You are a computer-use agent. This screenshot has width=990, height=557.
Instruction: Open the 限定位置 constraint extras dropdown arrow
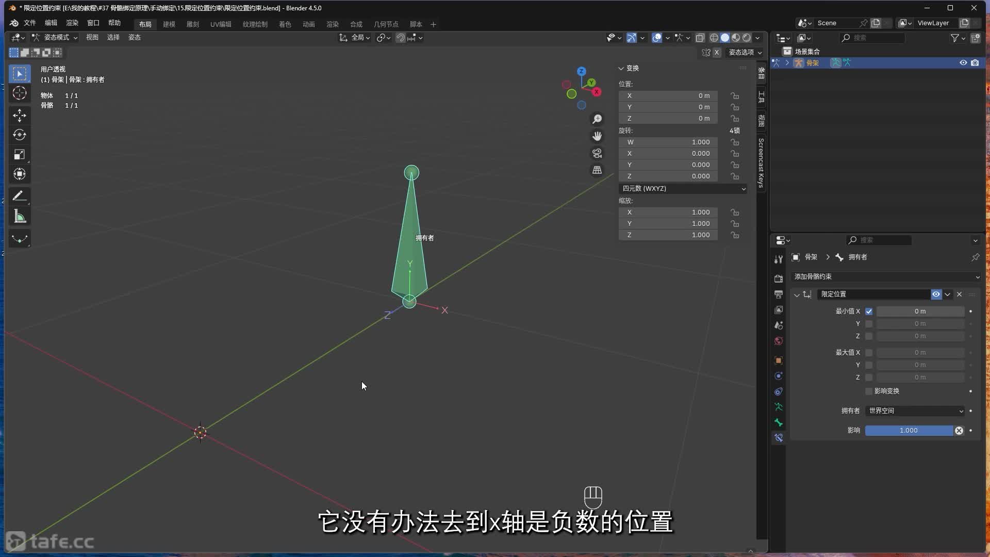pyautogui.click(x=948, y=294)
